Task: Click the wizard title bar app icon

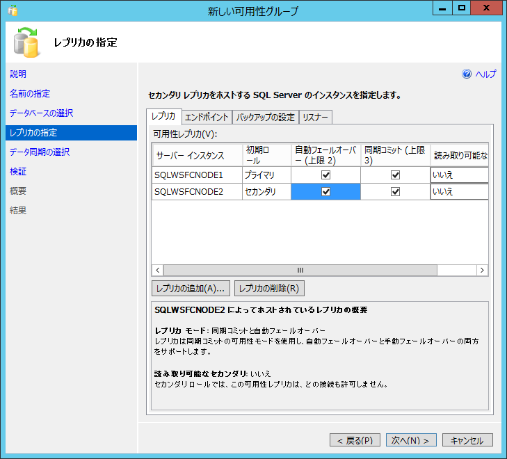Action: 13,10
